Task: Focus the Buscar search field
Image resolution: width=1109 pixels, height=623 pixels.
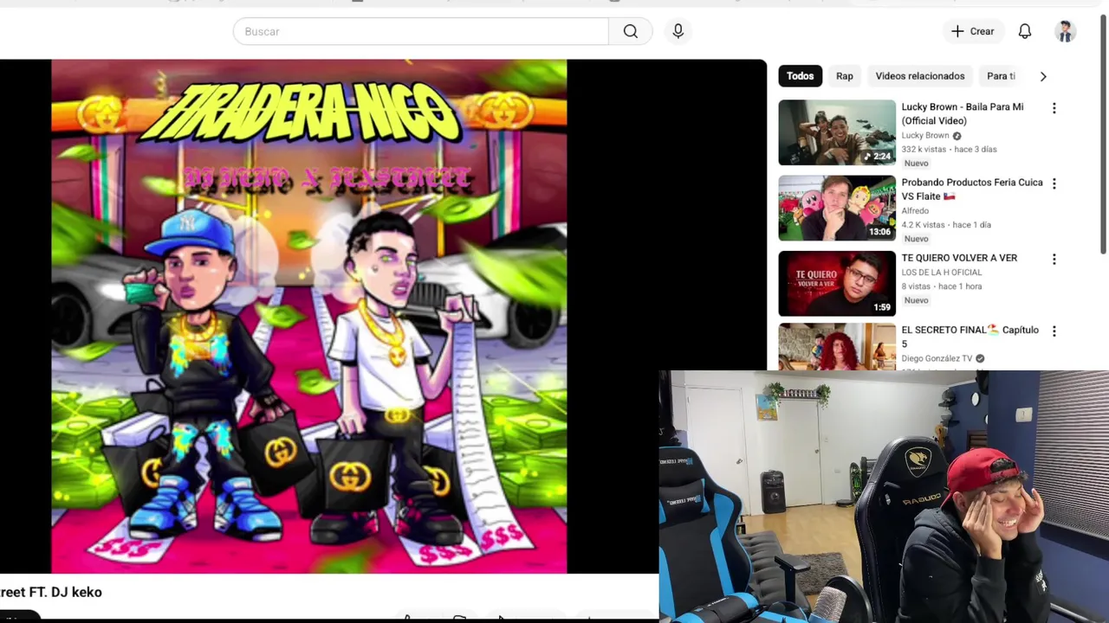Action: tap(421, 31)
